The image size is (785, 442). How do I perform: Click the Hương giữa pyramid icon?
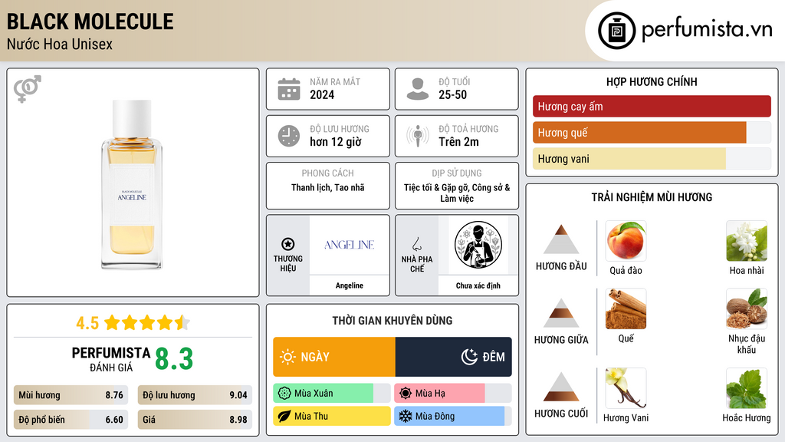pos(561,313)
